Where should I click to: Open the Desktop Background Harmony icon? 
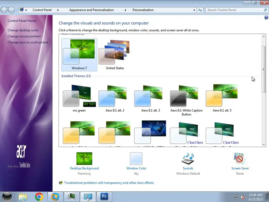pyautogui.click(x=84, y=158)
